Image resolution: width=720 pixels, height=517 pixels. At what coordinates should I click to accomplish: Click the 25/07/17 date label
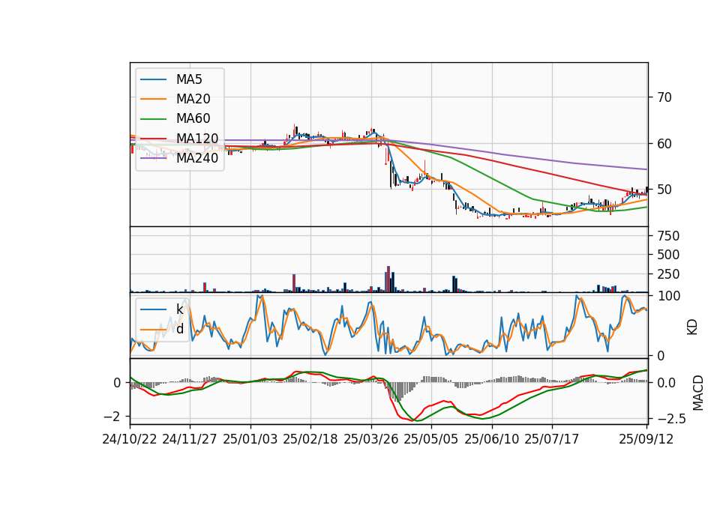552,439
